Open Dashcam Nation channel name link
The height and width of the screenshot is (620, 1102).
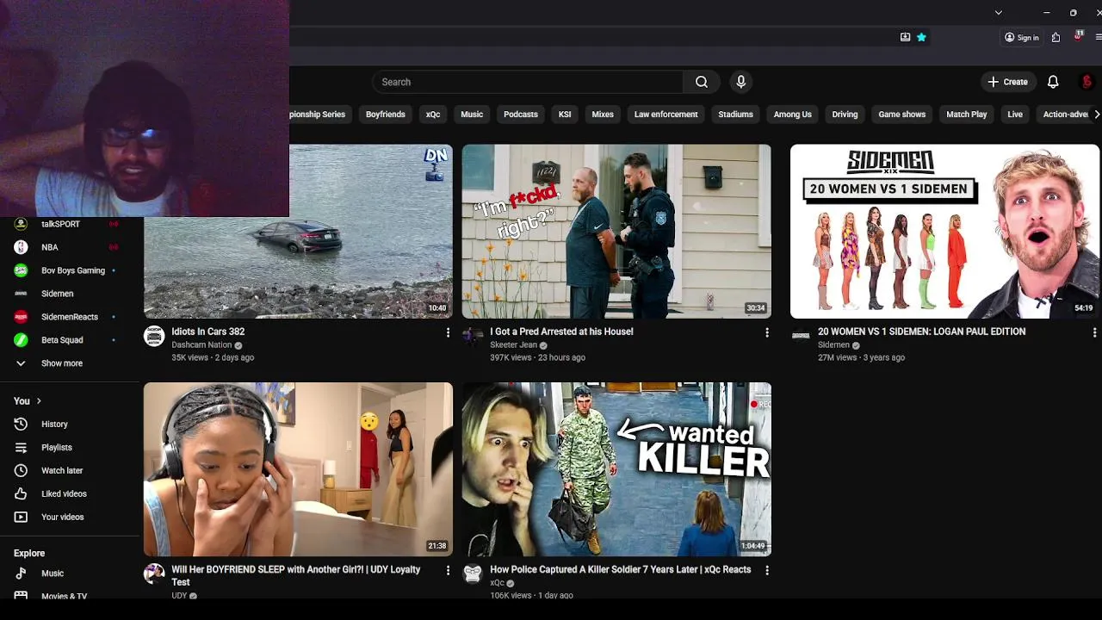click(x=201, y=345)
